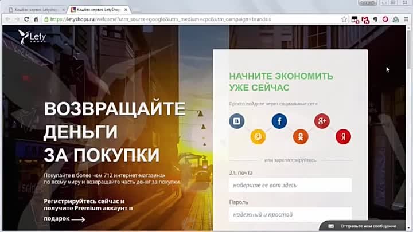Image resolution: width=413 pixels, height=232 pixels.
Task: Focus the Эл. почта email field
Action: [290, 186]
